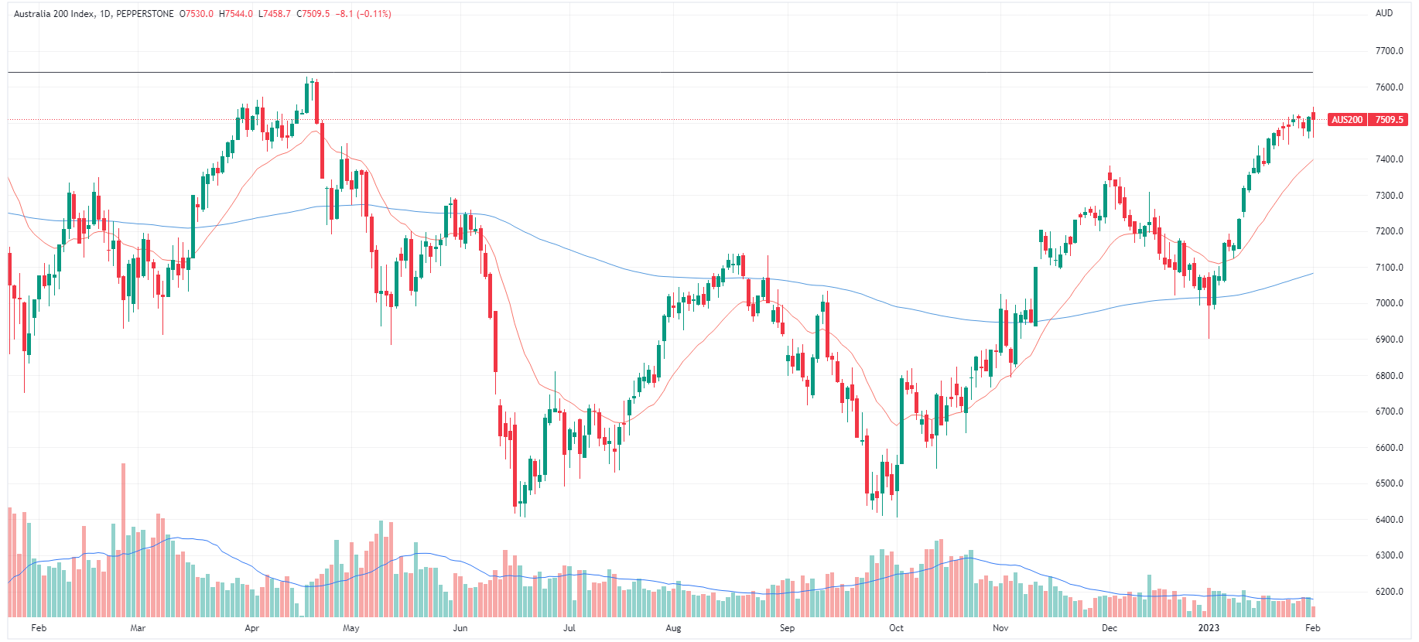Click the open value O7530.0
Image resolution: width=1419 pixels, height=642 pixels.
197,14
